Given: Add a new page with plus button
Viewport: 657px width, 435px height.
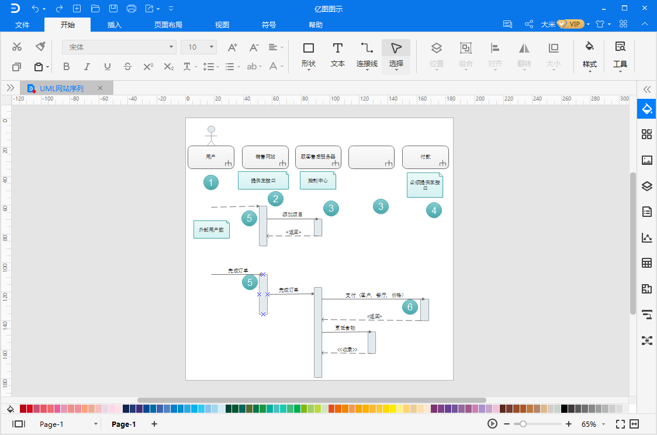Looking at the screenshot, I should [154, 424].
